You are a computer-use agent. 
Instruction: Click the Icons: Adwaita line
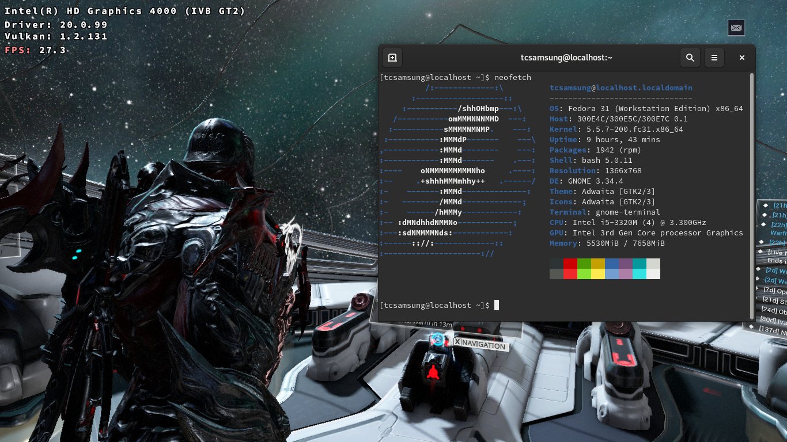pyautogui.click(x=603, y=202)
